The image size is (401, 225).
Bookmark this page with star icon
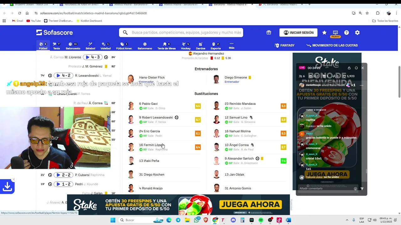[x=367, y=13]
